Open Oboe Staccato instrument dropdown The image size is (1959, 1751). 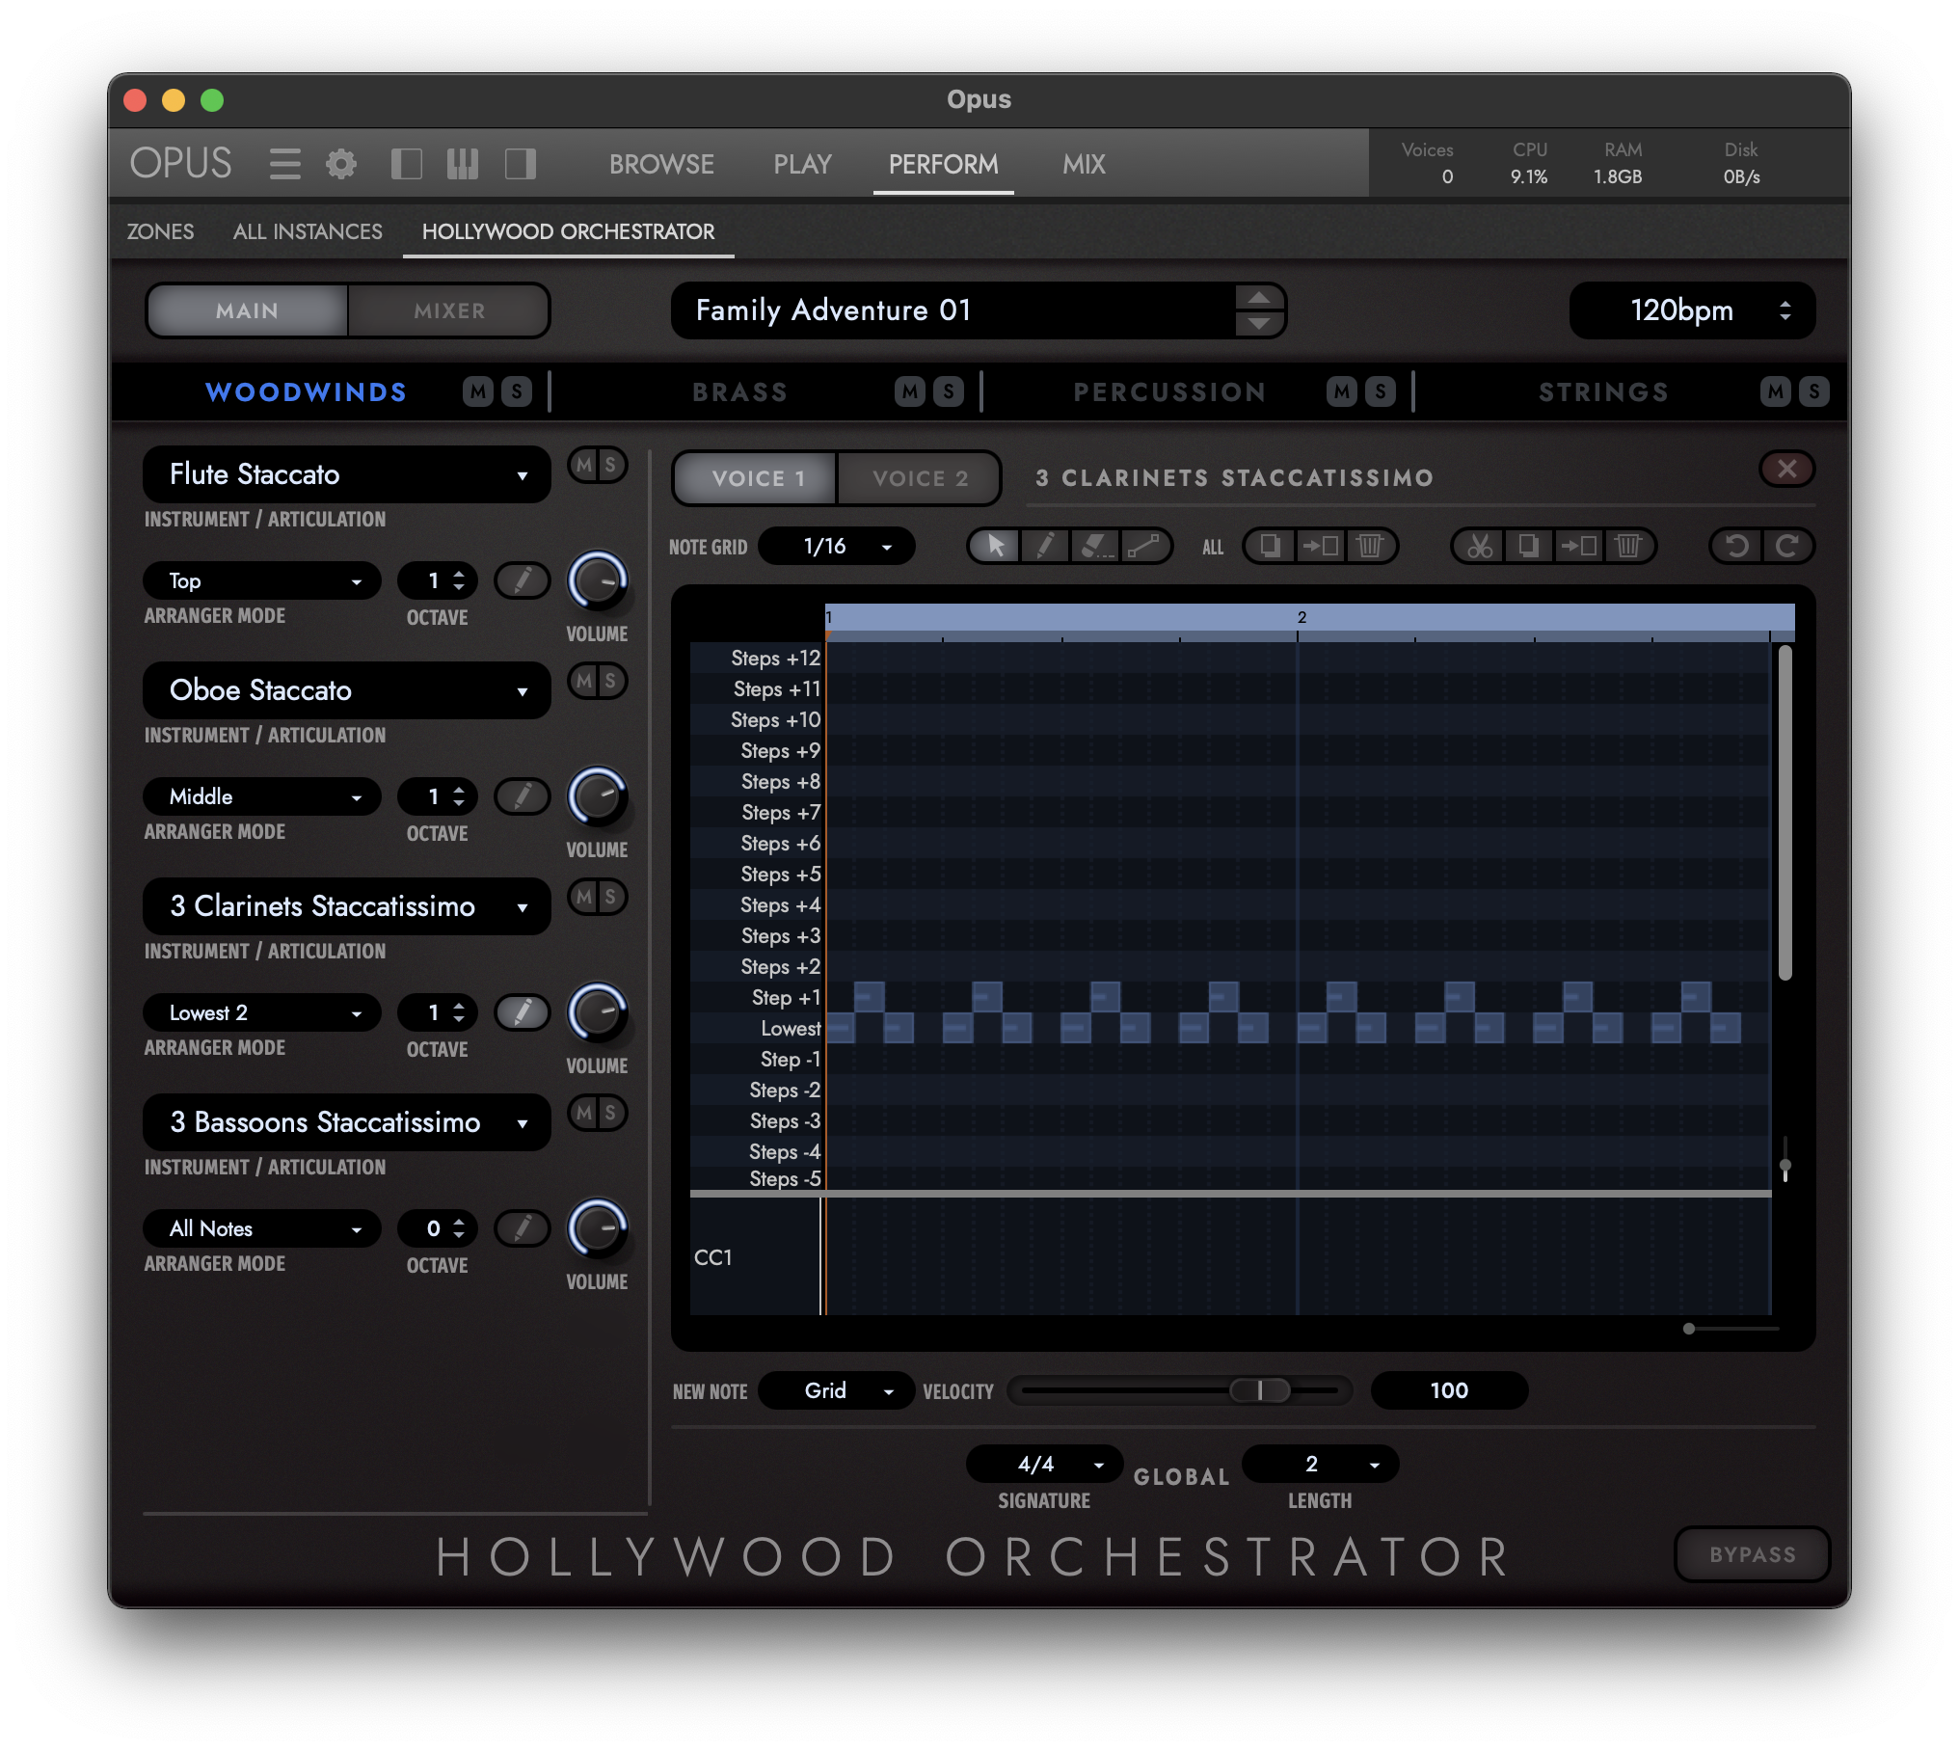pyautogui.click(x=347, y=690)
